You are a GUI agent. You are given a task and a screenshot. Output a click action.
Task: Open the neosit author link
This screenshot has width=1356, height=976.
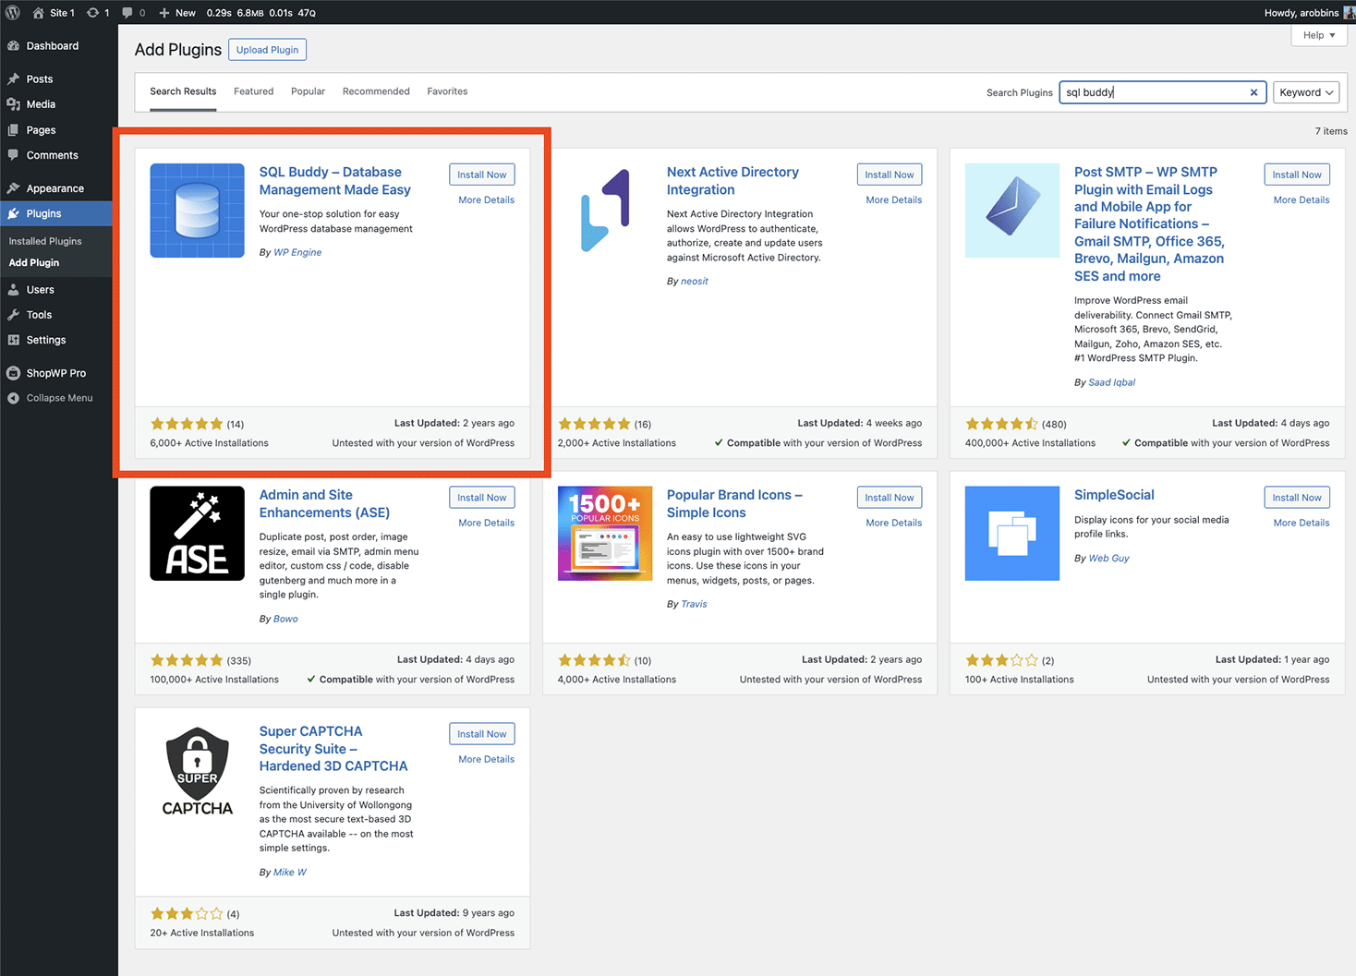[695, 282]
